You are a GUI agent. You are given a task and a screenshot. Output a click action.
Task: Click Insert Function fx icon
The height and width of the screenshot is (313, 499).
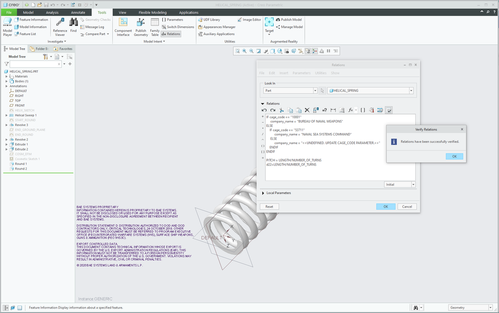point(351,110)
